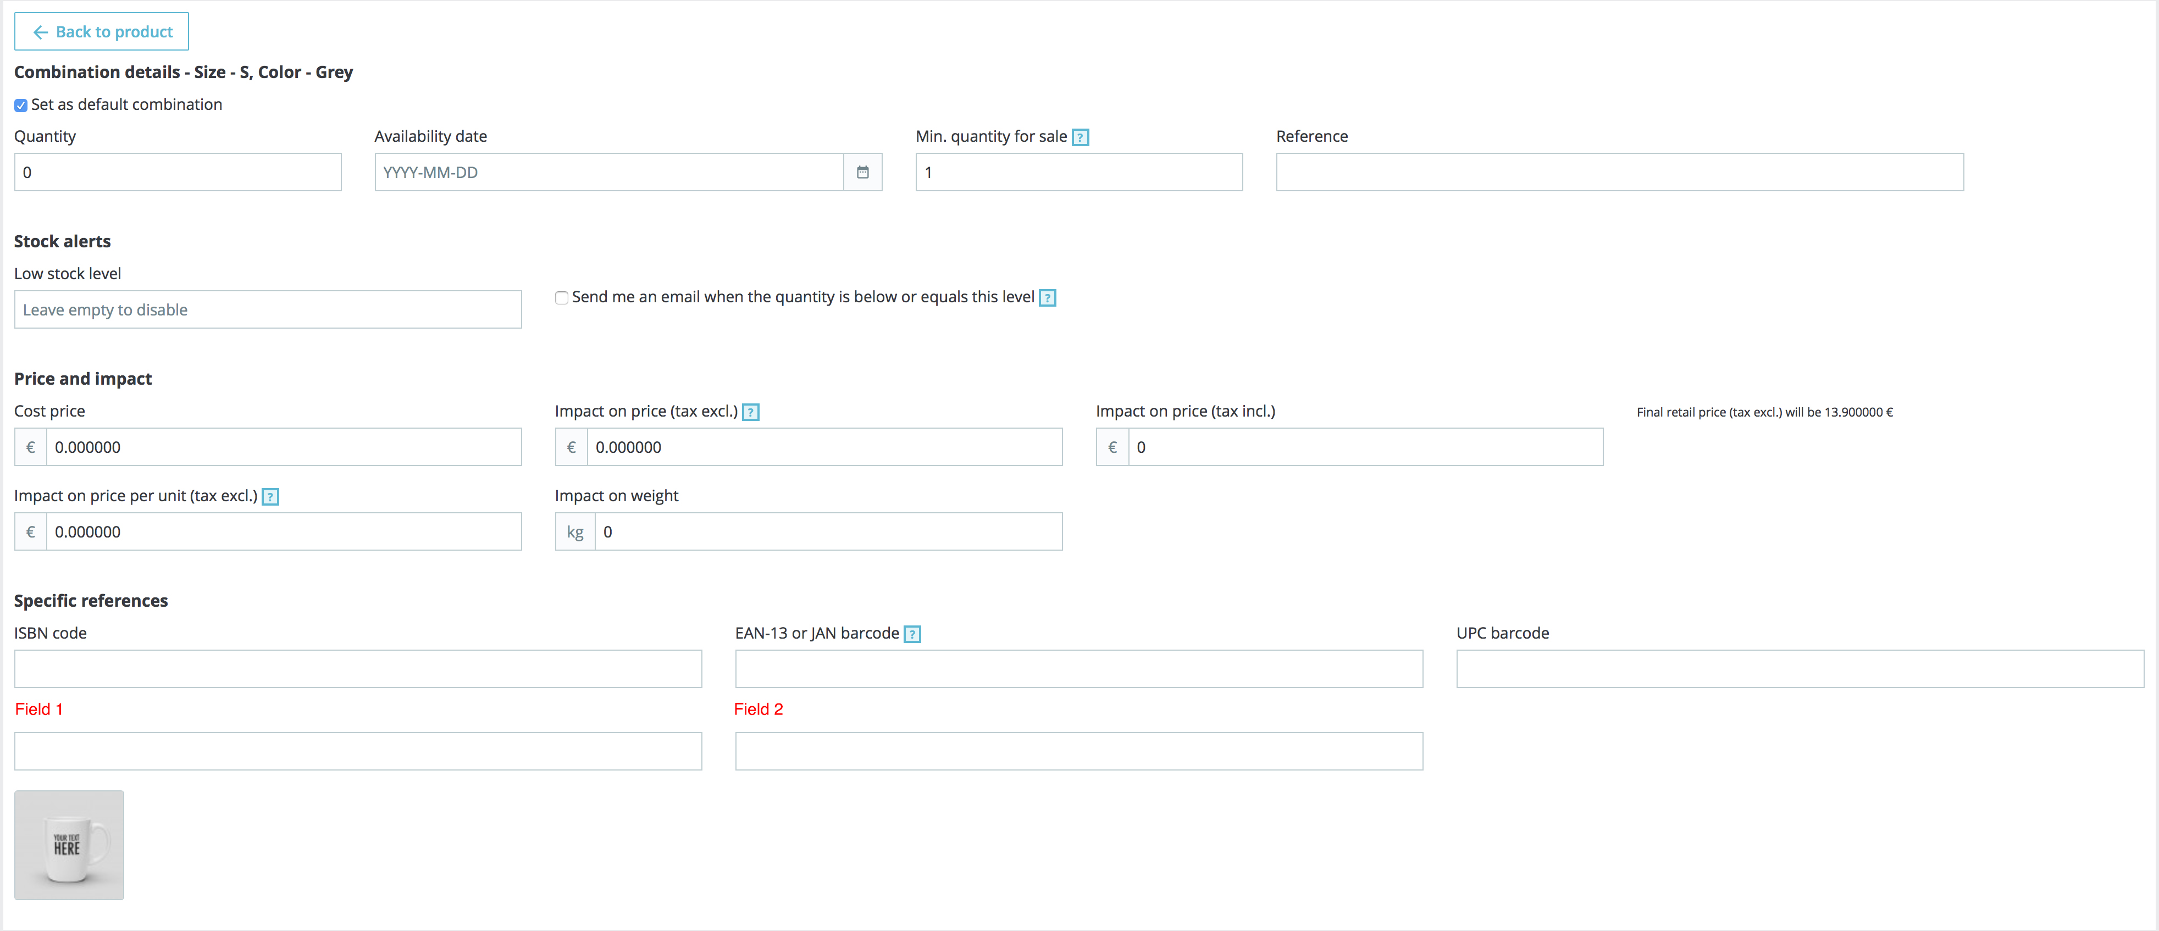
Task: Open the availability date calendar picker
Action: (x=862, y=172)
